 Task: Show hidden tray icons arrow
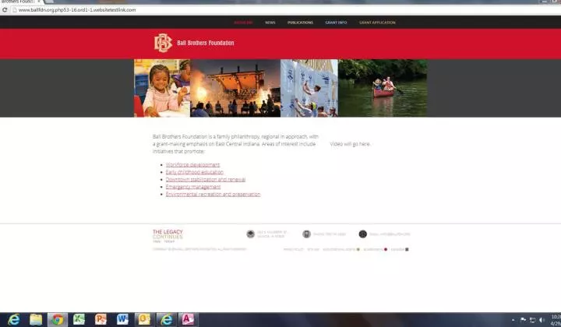point(513,320)
